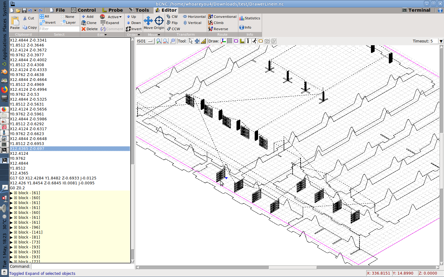Click the Blender icon in the system panel
This screenshot has height=277, width=444.
4,72
